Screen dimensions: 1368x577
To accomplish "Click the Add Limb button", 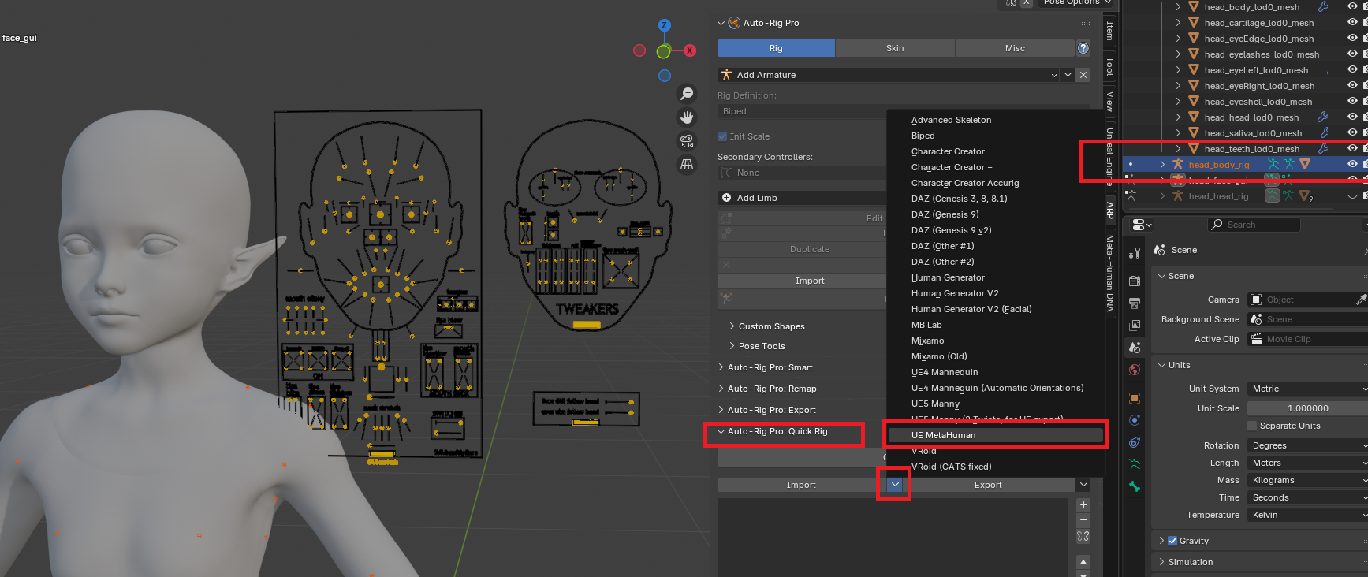I will pos(757,198).
